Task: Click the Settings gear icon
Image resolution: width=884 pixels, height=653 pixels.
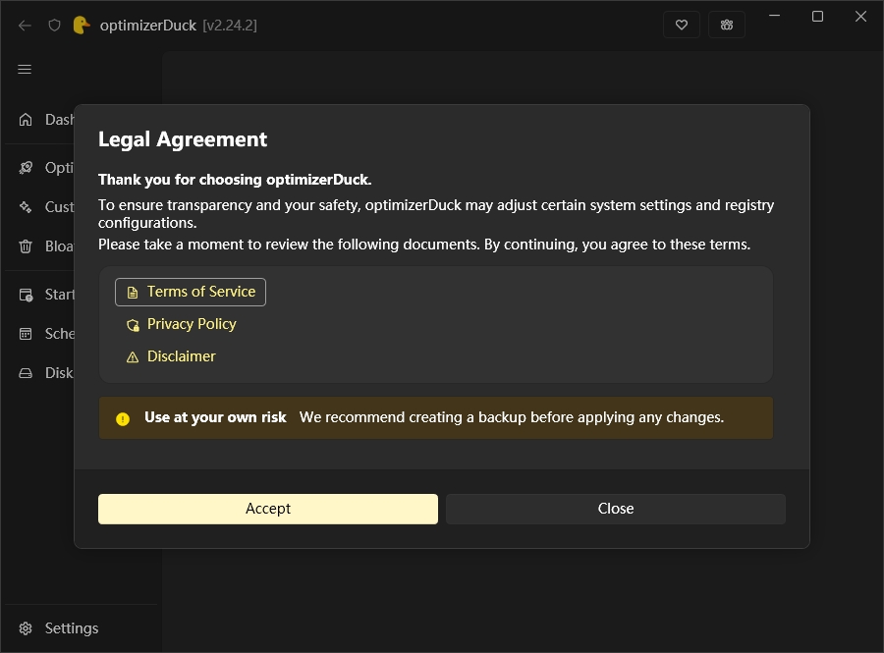Action: click(26, 628)
